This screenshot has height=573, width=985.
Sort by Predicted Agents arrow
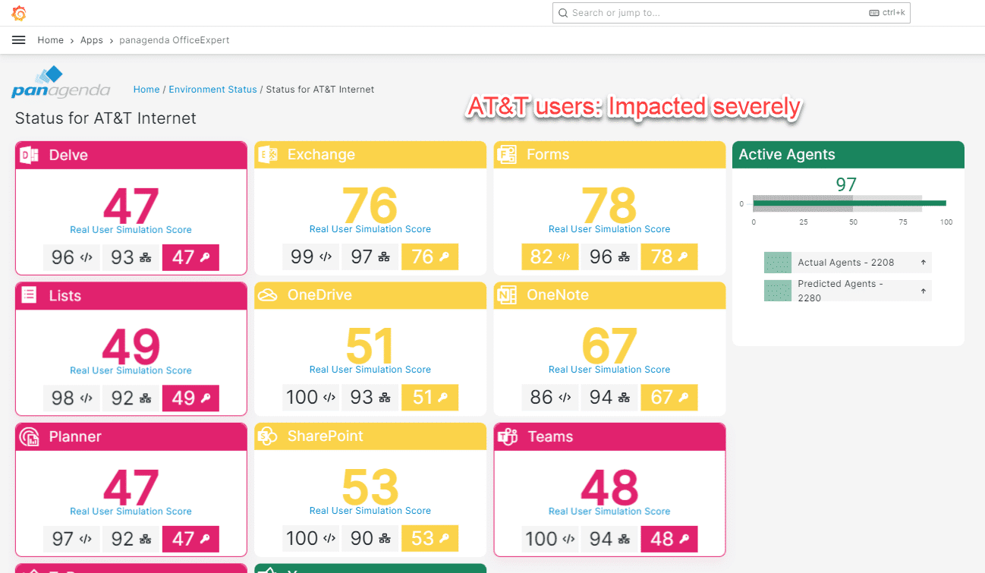pyautogui.click(x=924, y=291)
